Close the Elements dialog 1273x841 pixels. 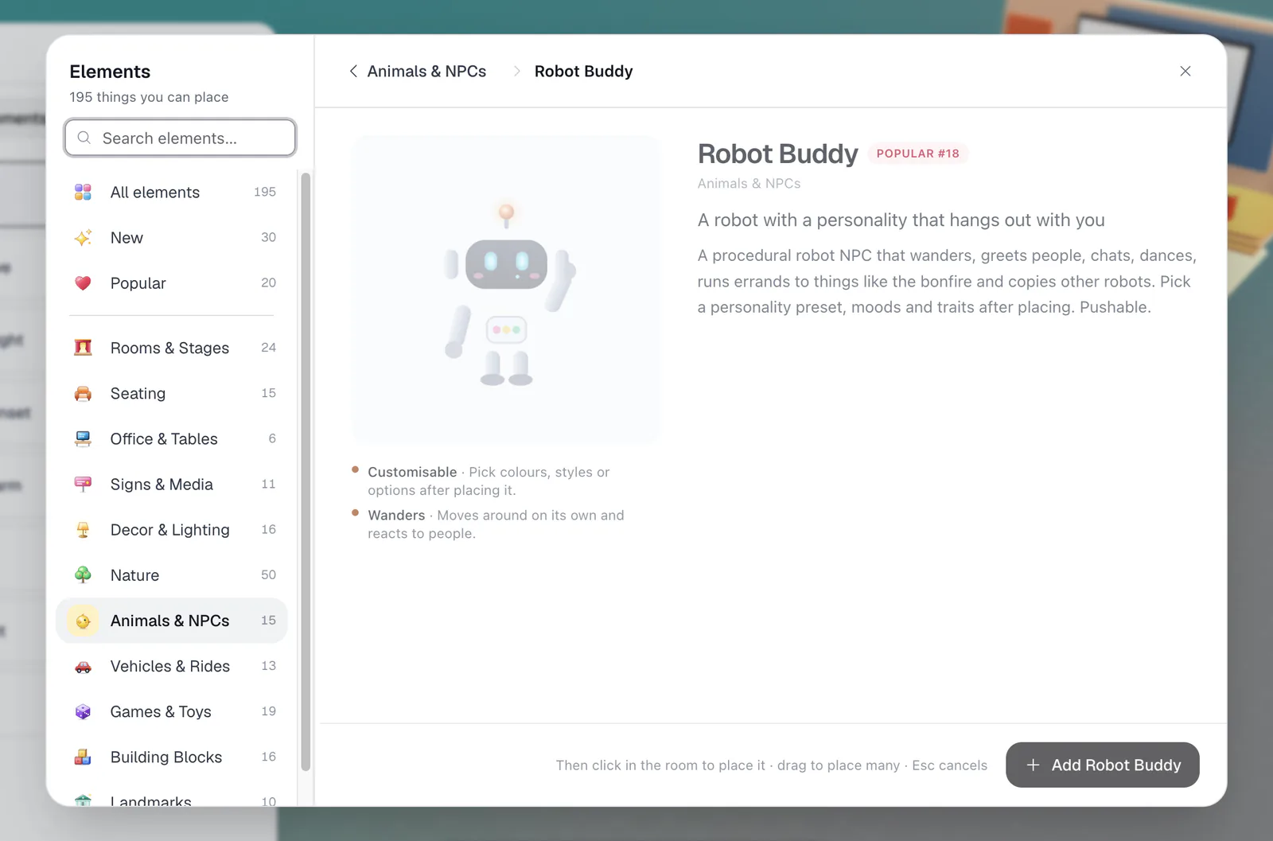click(x=1185, y=71)
